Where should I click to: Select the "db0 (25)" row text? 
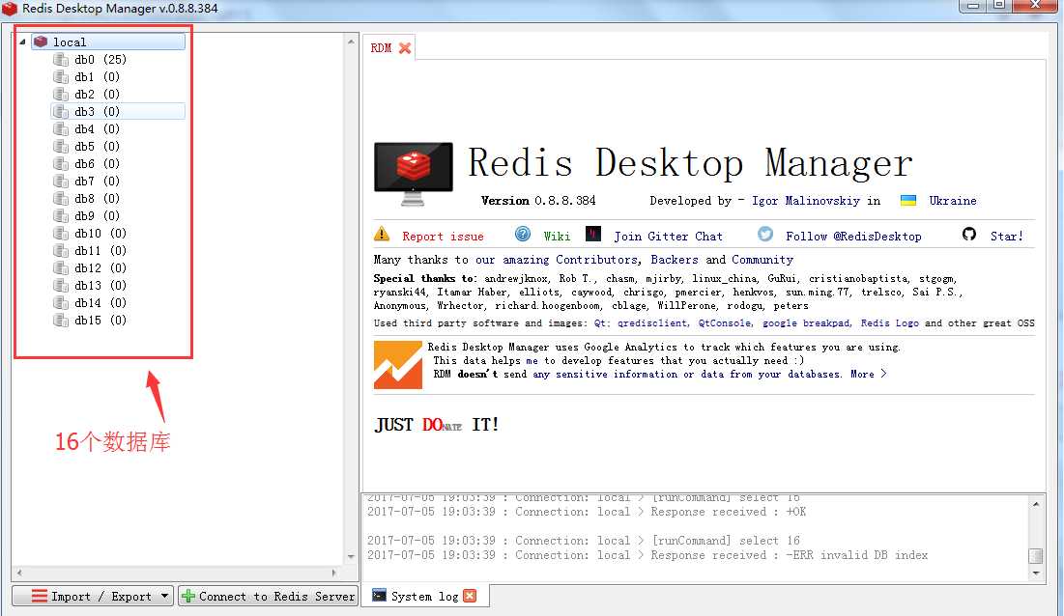pyautogui.click(x=101, y=60)
